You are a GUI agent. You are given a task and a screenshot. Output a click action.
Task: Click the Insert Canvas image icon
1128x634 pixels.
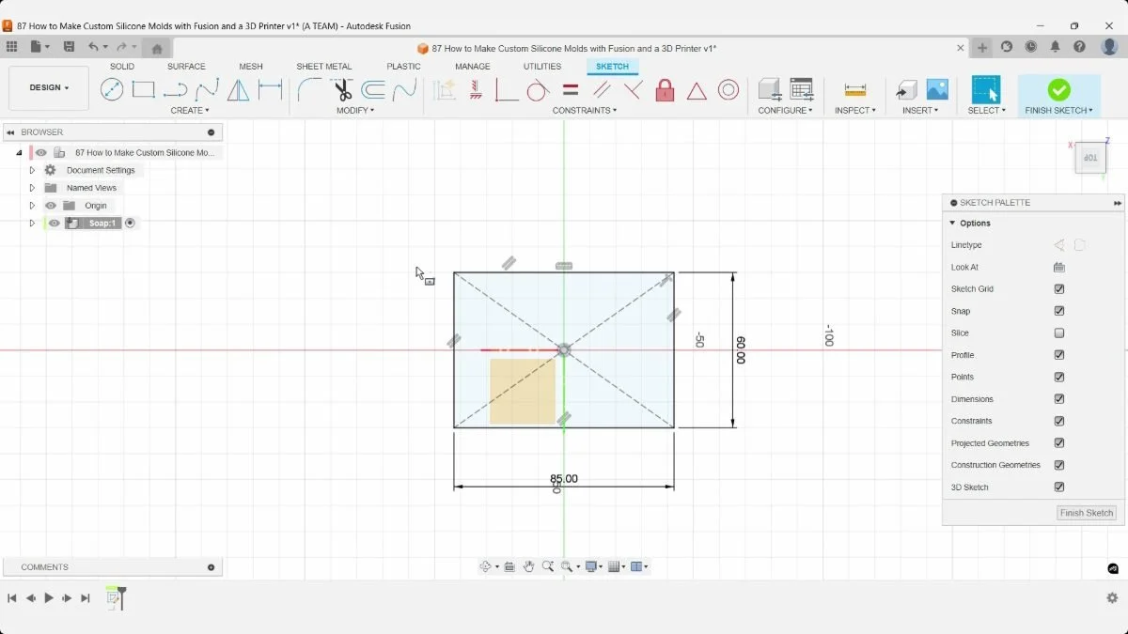tap(937, 89)
